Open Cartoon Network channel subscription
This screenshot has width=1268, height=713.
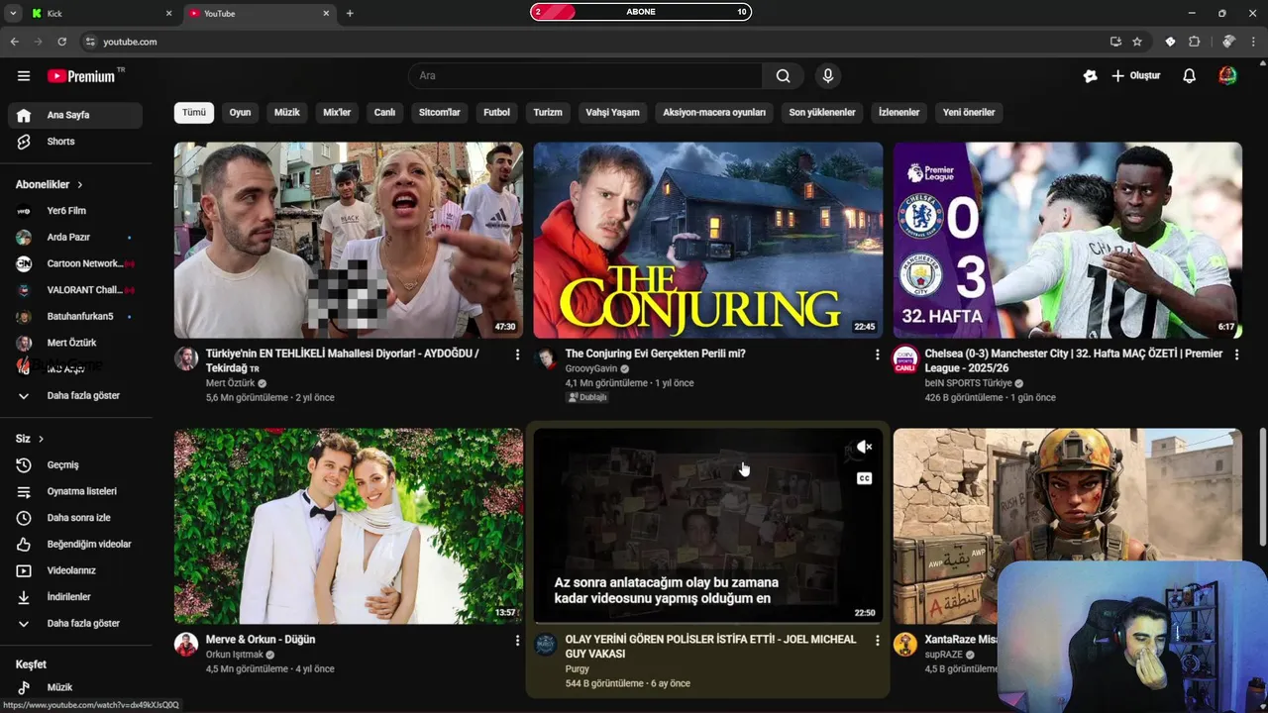tap(75, 263)
